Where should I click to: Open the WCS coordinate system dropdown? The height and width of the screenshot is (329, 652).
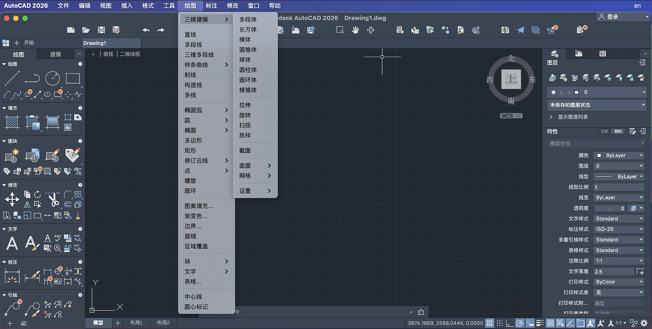511,116
